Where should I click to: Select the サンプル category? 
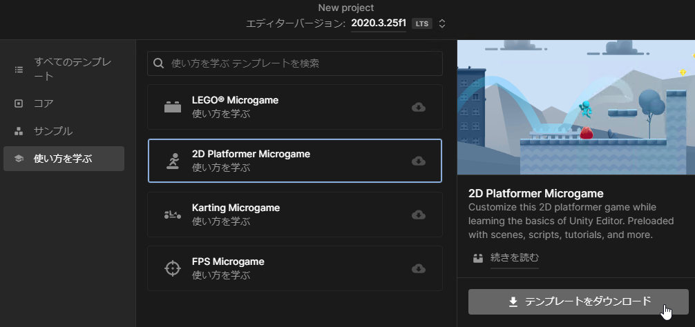[64, 131]
